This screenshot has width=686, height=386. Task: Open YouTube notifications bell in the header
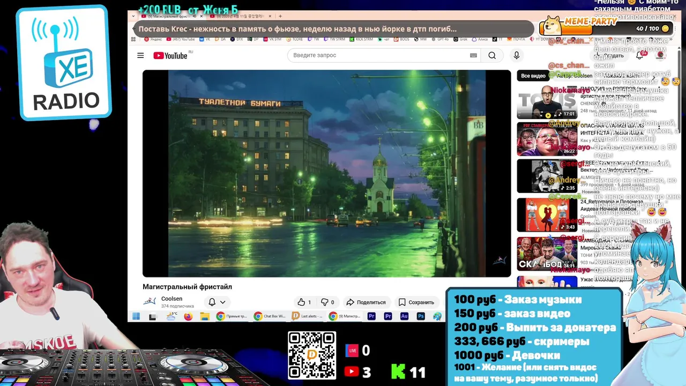[639, 55]
